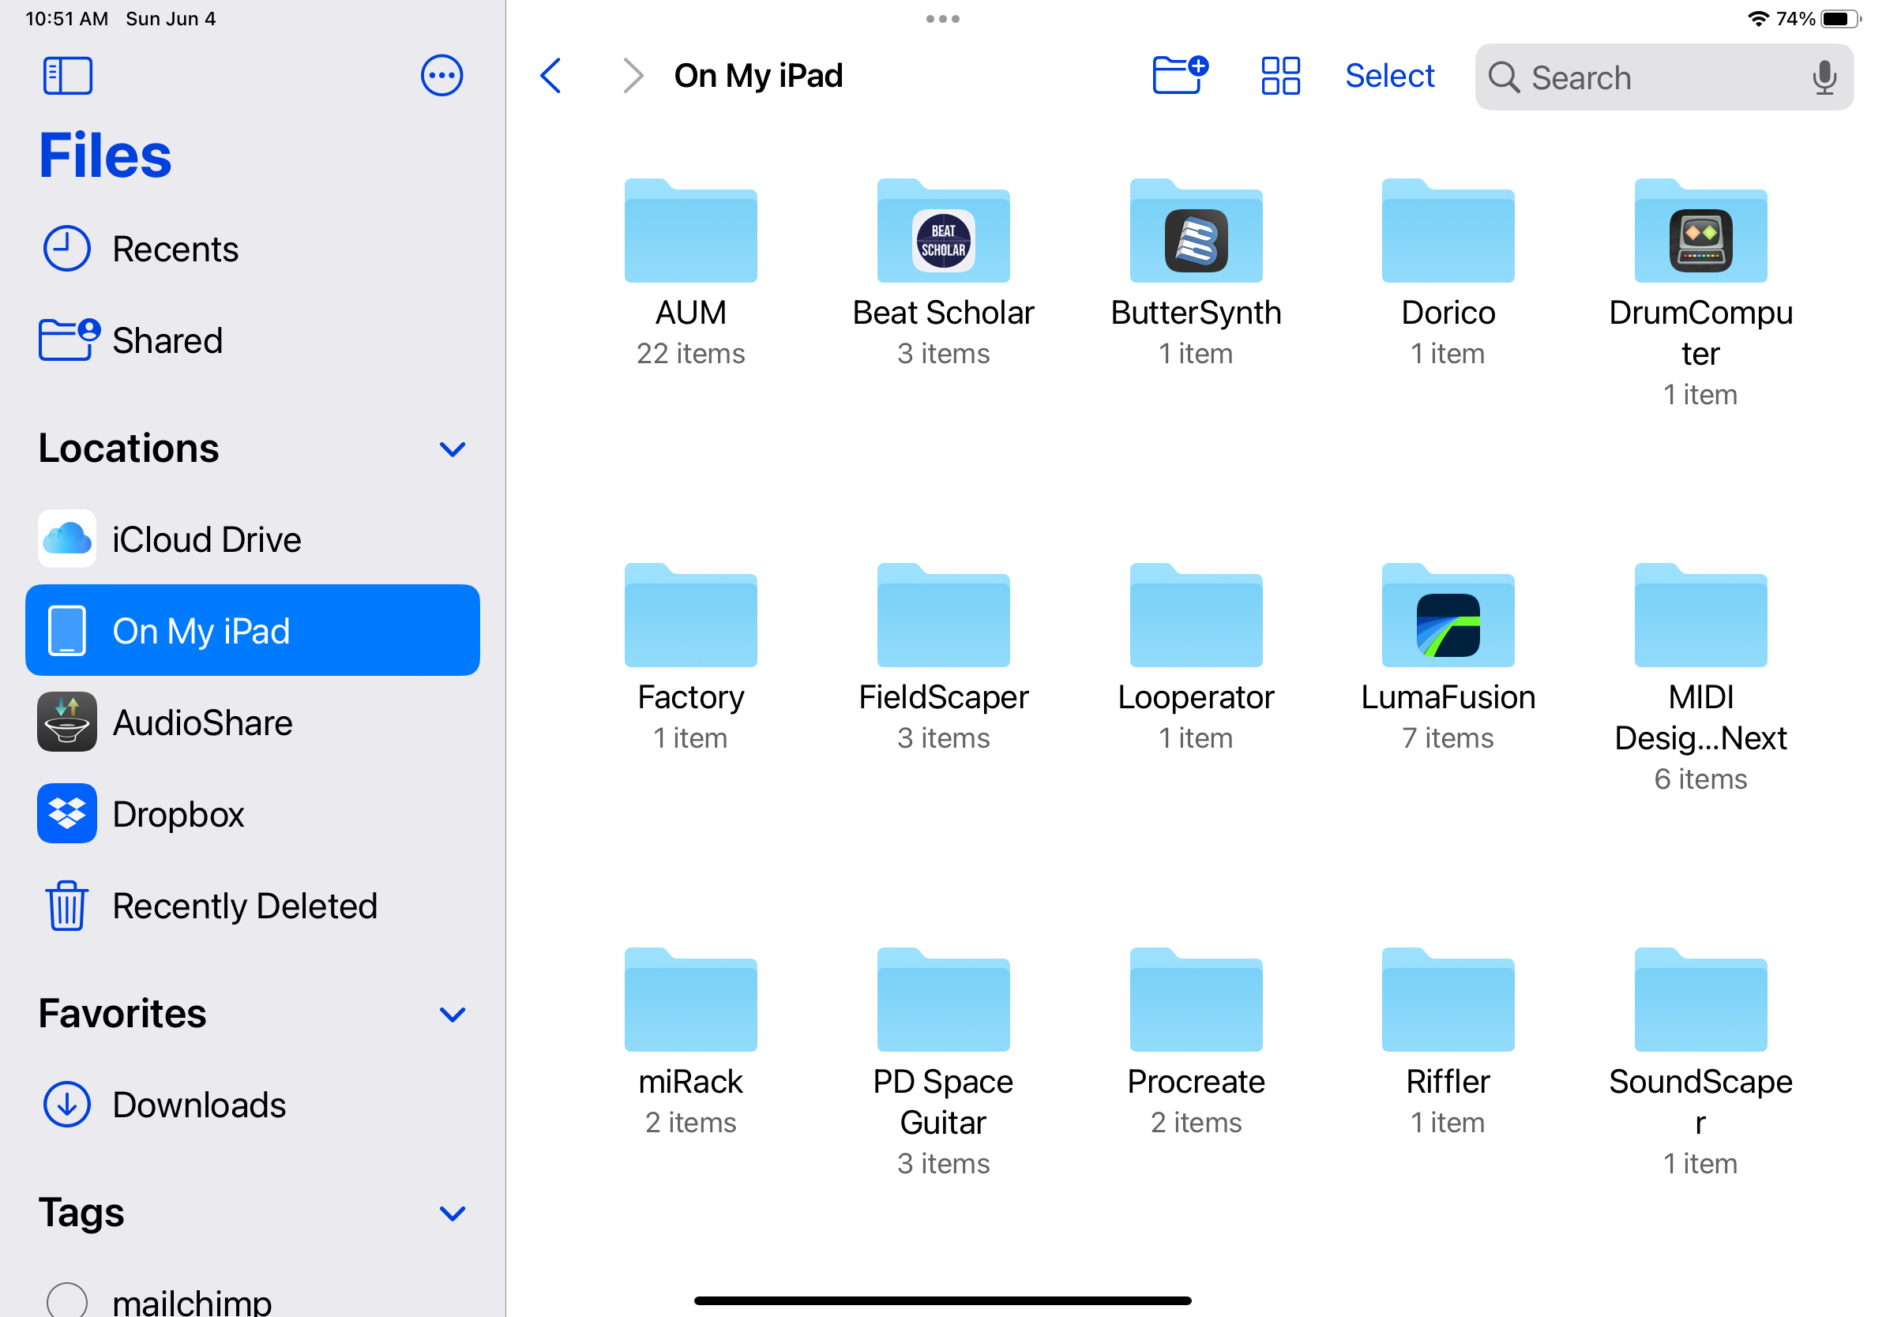Screen dimensions: 1886x1317
Task: Go forward with the right chevron
Action: [x=633, y=76]
